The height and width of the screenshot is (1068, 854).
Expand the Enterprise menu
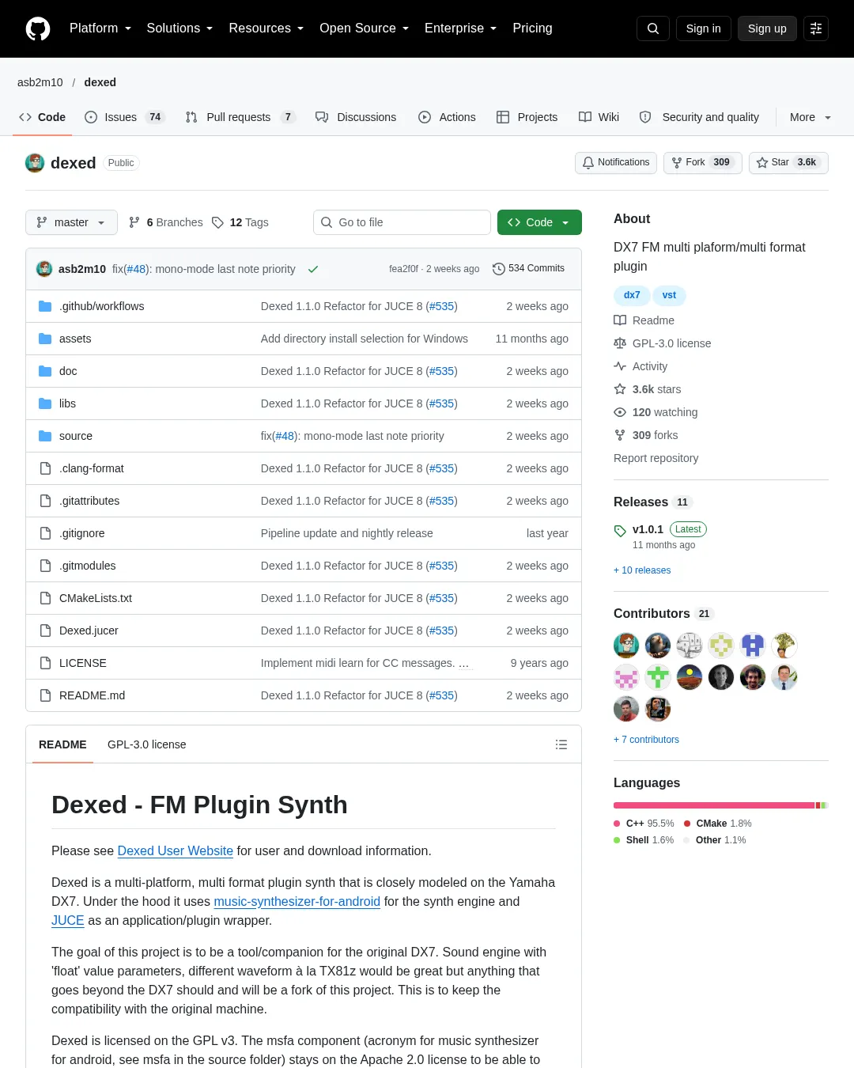(460, 28)
